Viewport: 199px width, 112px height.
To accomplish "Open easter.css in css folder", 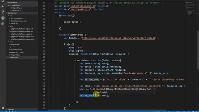I will click(x=14, y=24).
